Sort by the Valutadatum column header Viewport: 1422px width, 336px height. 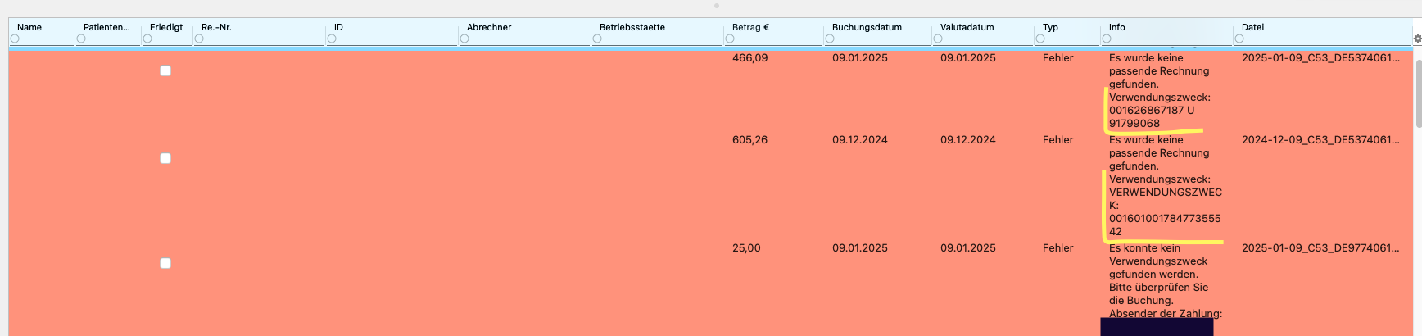[967, 27]
